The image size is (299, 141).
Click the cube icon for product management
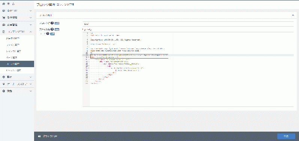[x=3, y=10]
